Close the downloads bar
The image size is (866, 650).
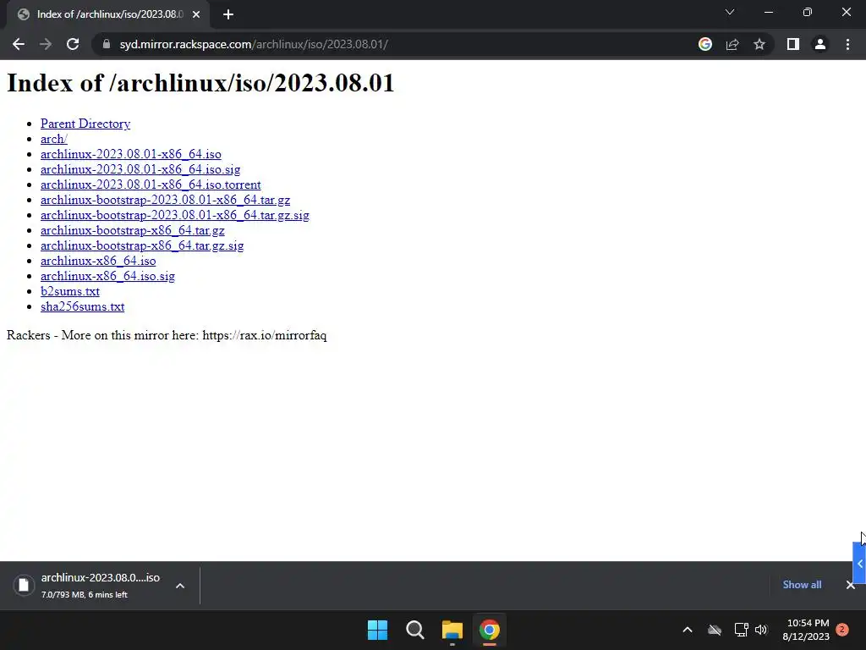(x=851, y=585)
